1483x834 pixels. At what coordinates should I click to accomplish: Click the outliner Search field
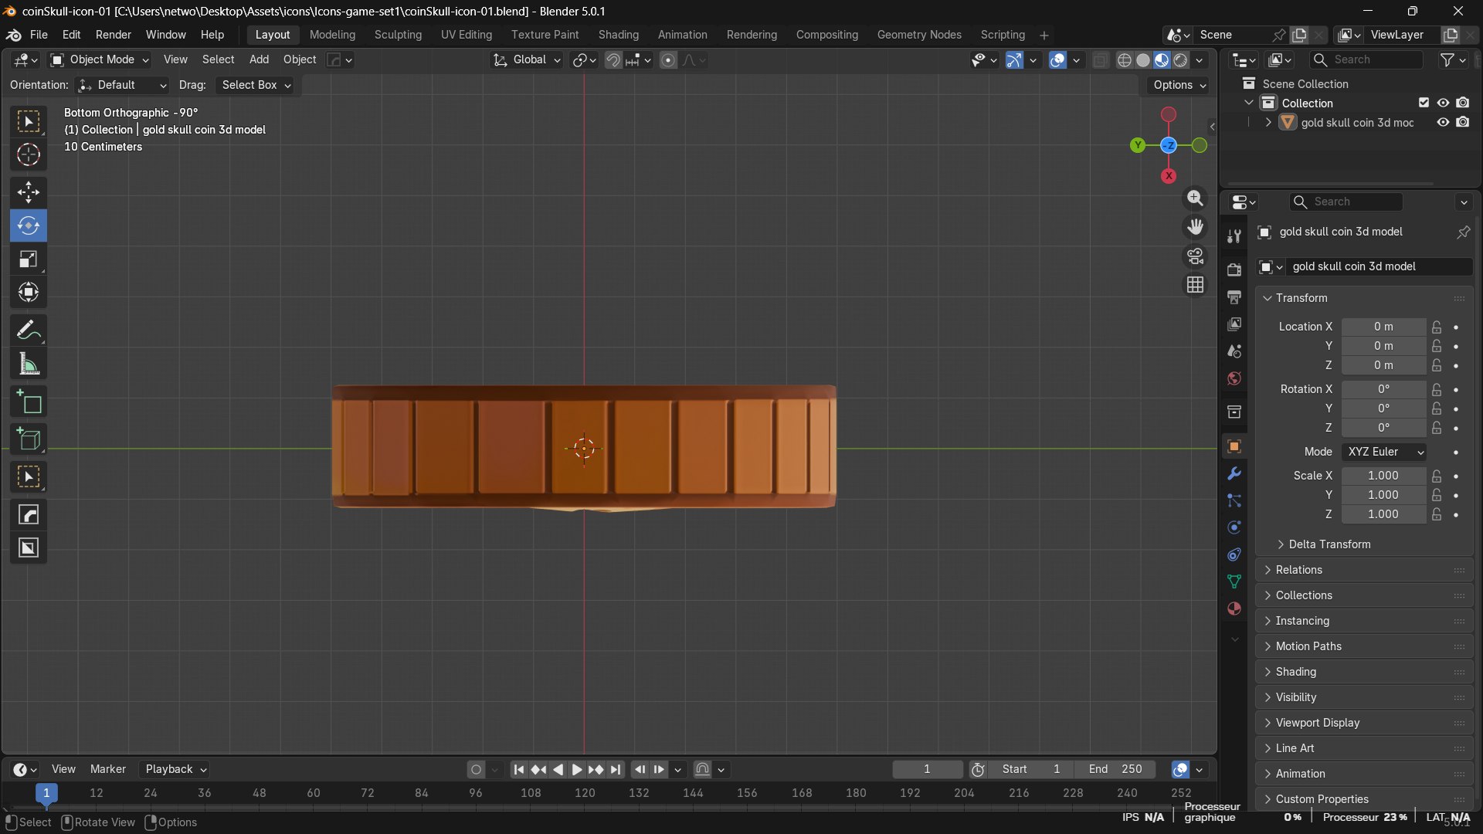point(1366,59)
